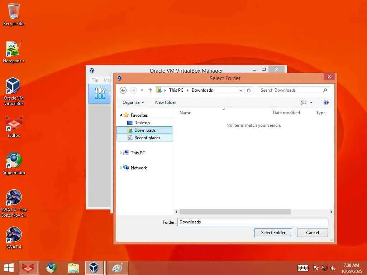Select the Network tree item
The height and width of the screenshot is (275, 367).
pyautogui.click(x=139, y=168)
